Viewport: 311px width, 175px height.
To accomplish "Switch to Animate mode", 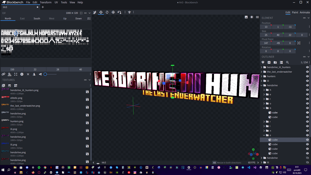I will tap(305, 12).
